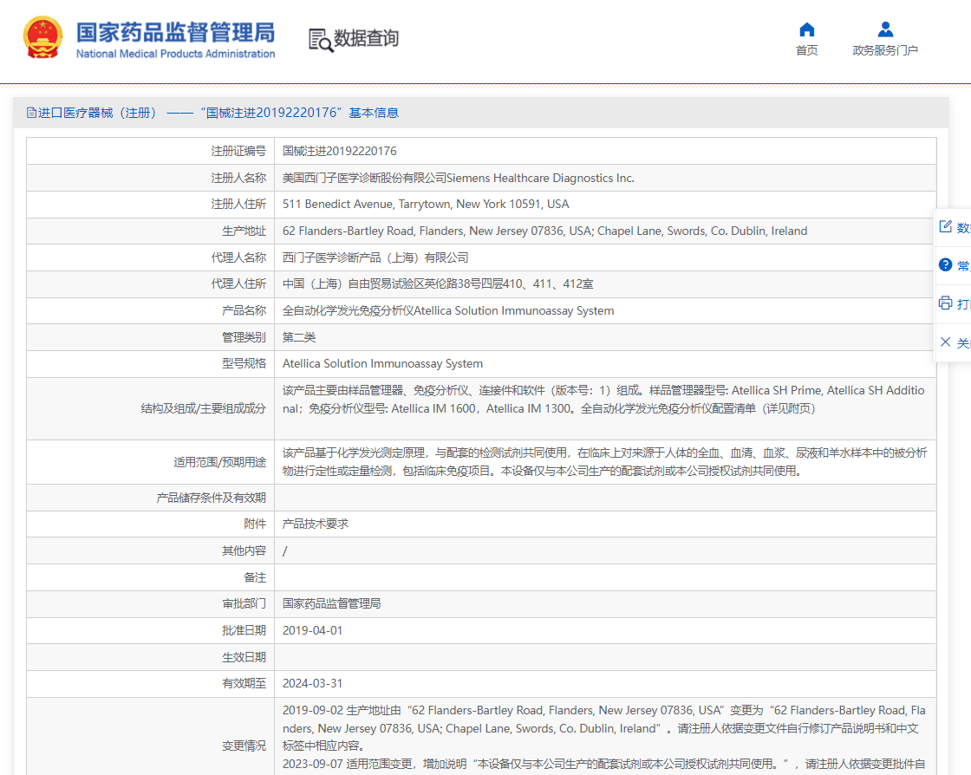Click agent name 西门子医学诊断产品（上海）有限公司
Image resolution: width=971 pixels, height=775 pixels.
375,257
